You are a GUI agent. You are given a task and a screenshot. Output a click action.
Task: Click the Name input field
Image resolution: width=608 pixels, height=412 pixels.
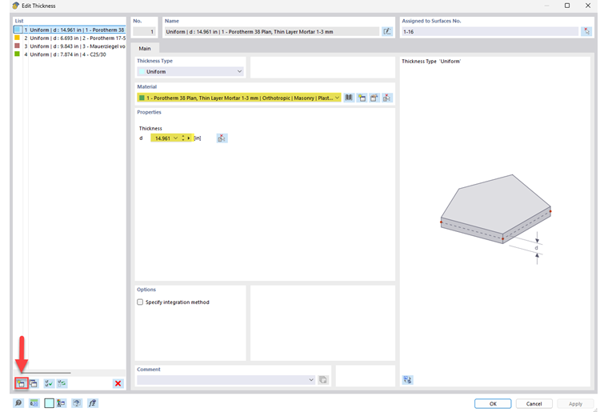(271, 32)
